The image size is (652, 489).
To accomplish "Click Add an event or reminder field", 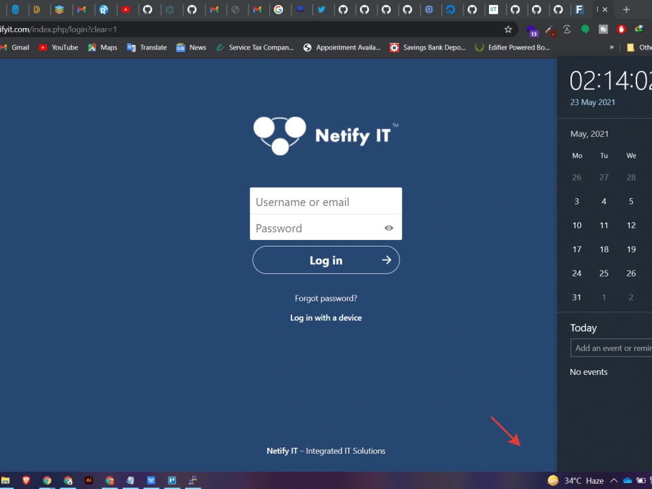I will 612,348.
